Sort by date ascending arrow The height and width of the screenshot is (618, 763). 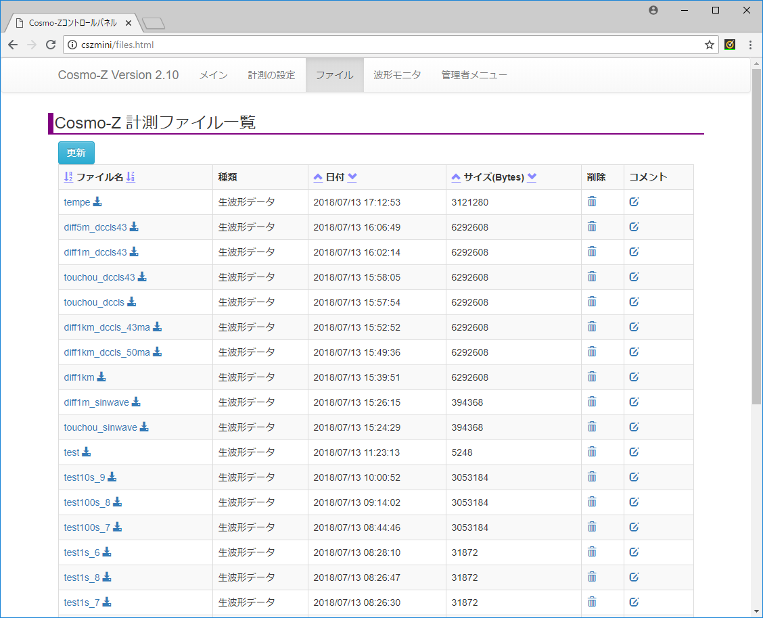pos(318,177)
